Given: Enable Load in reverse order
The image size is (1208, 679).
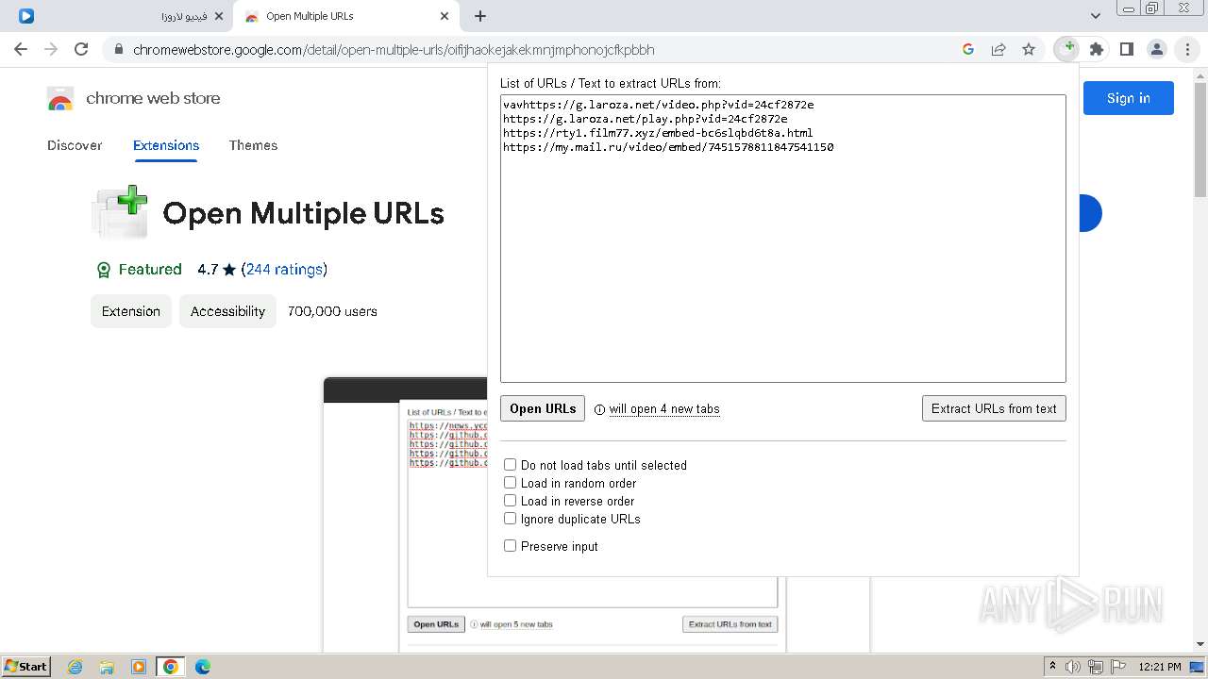Looking at the screenshot, I should pos(510,501).
